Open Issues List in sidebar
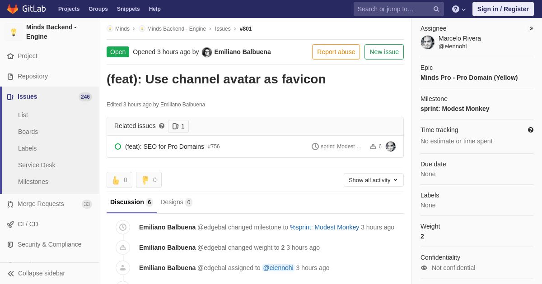This screenshot has width=542, height=284. tap(23, 115)
